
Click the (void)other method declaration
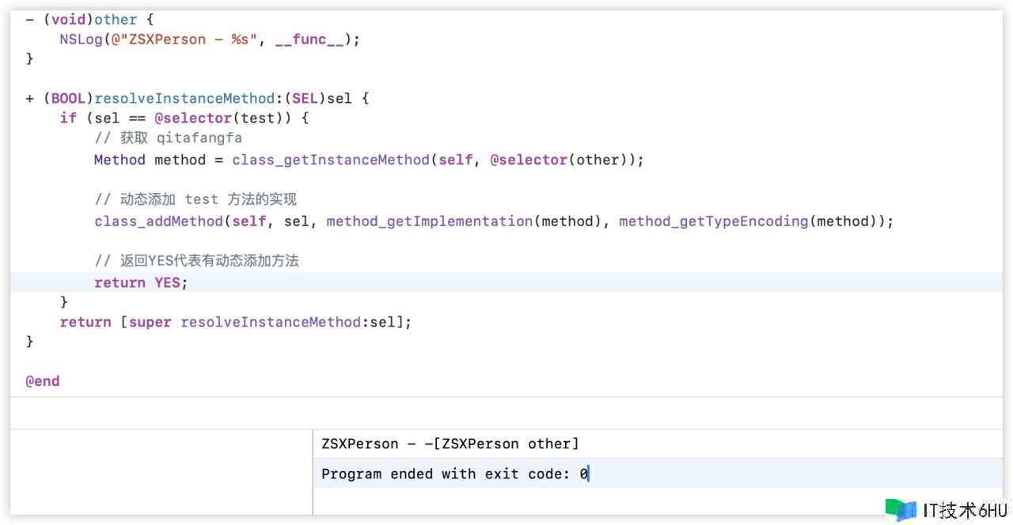tap(81, 20)
